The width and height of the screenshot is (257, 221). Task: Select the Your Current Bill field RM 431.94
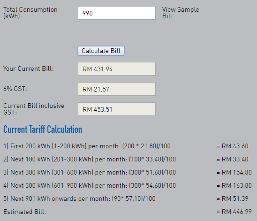point(117,69)
